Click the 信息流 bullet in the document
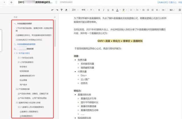 [x=84, y=83]
